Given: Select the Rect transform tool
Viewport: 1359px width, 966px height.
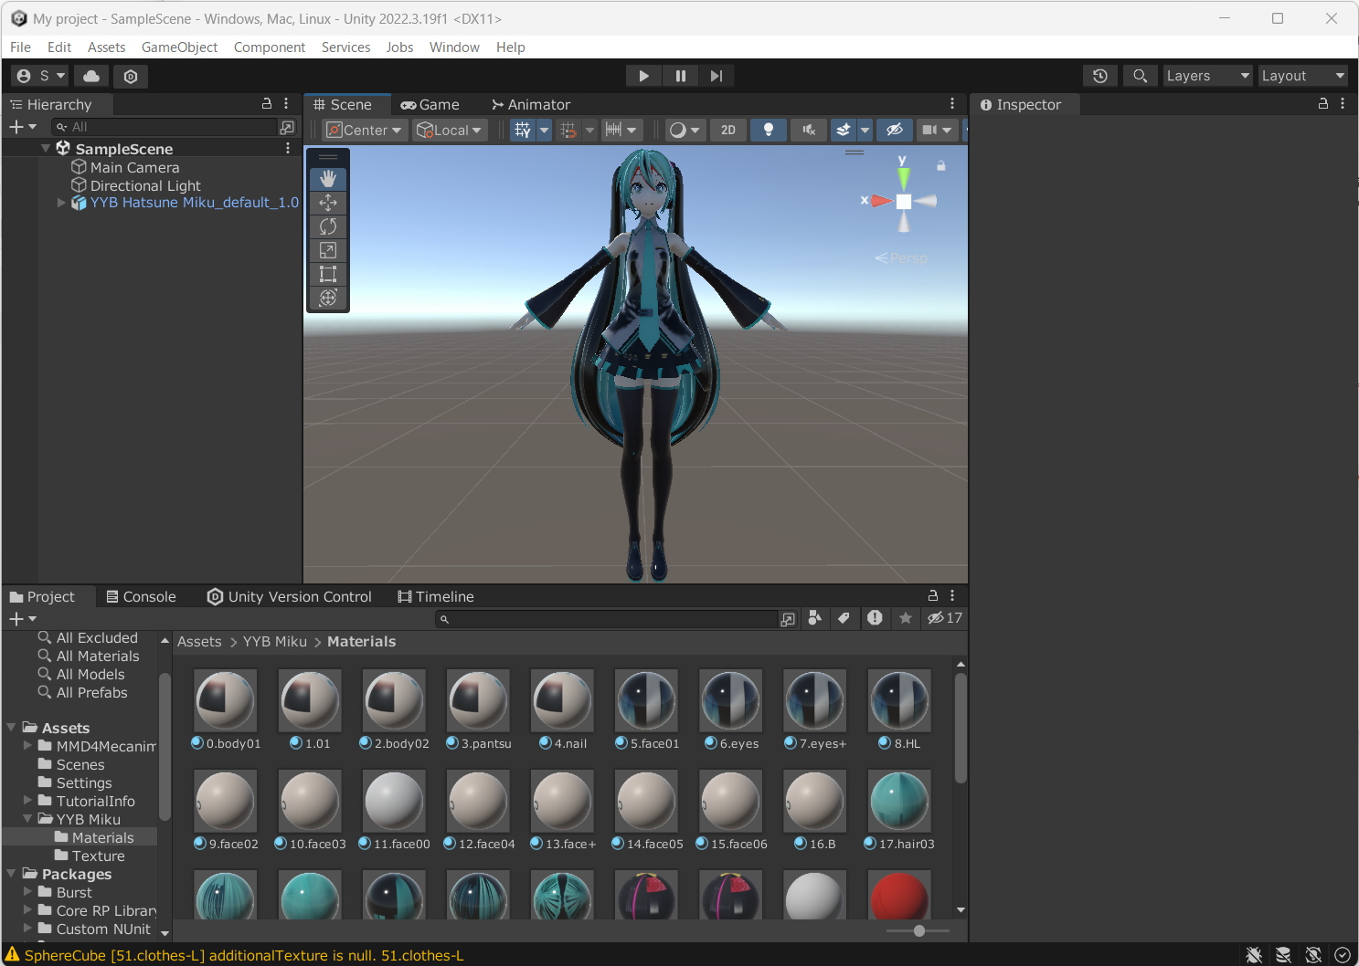Looking at the screenshot, I should pyautogui.click(x=327, y=273).
